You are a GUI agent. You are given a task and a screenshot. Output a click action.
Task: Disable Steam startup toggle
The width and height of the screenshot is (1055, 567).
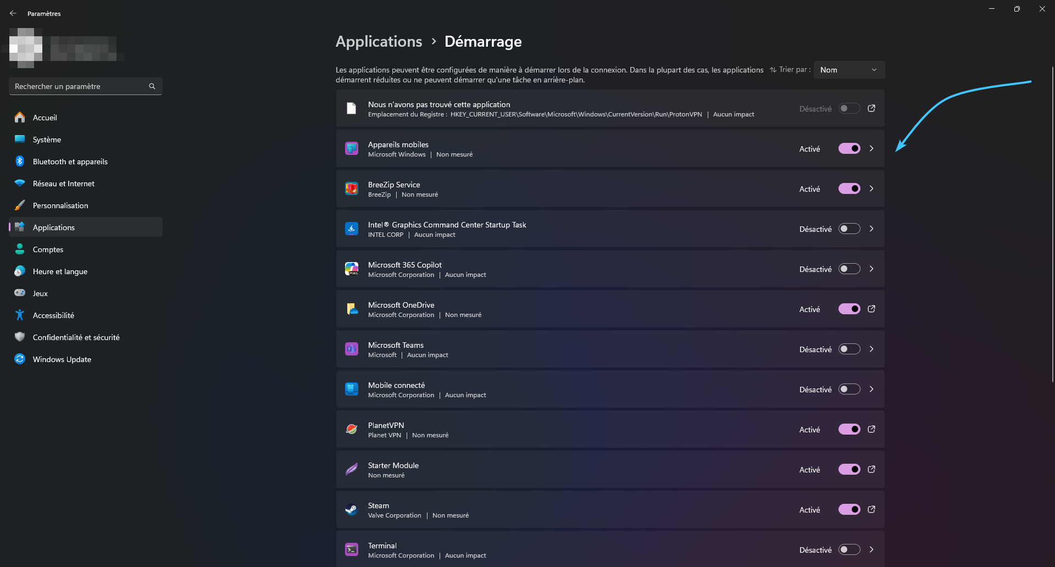(x=849, y=509)
